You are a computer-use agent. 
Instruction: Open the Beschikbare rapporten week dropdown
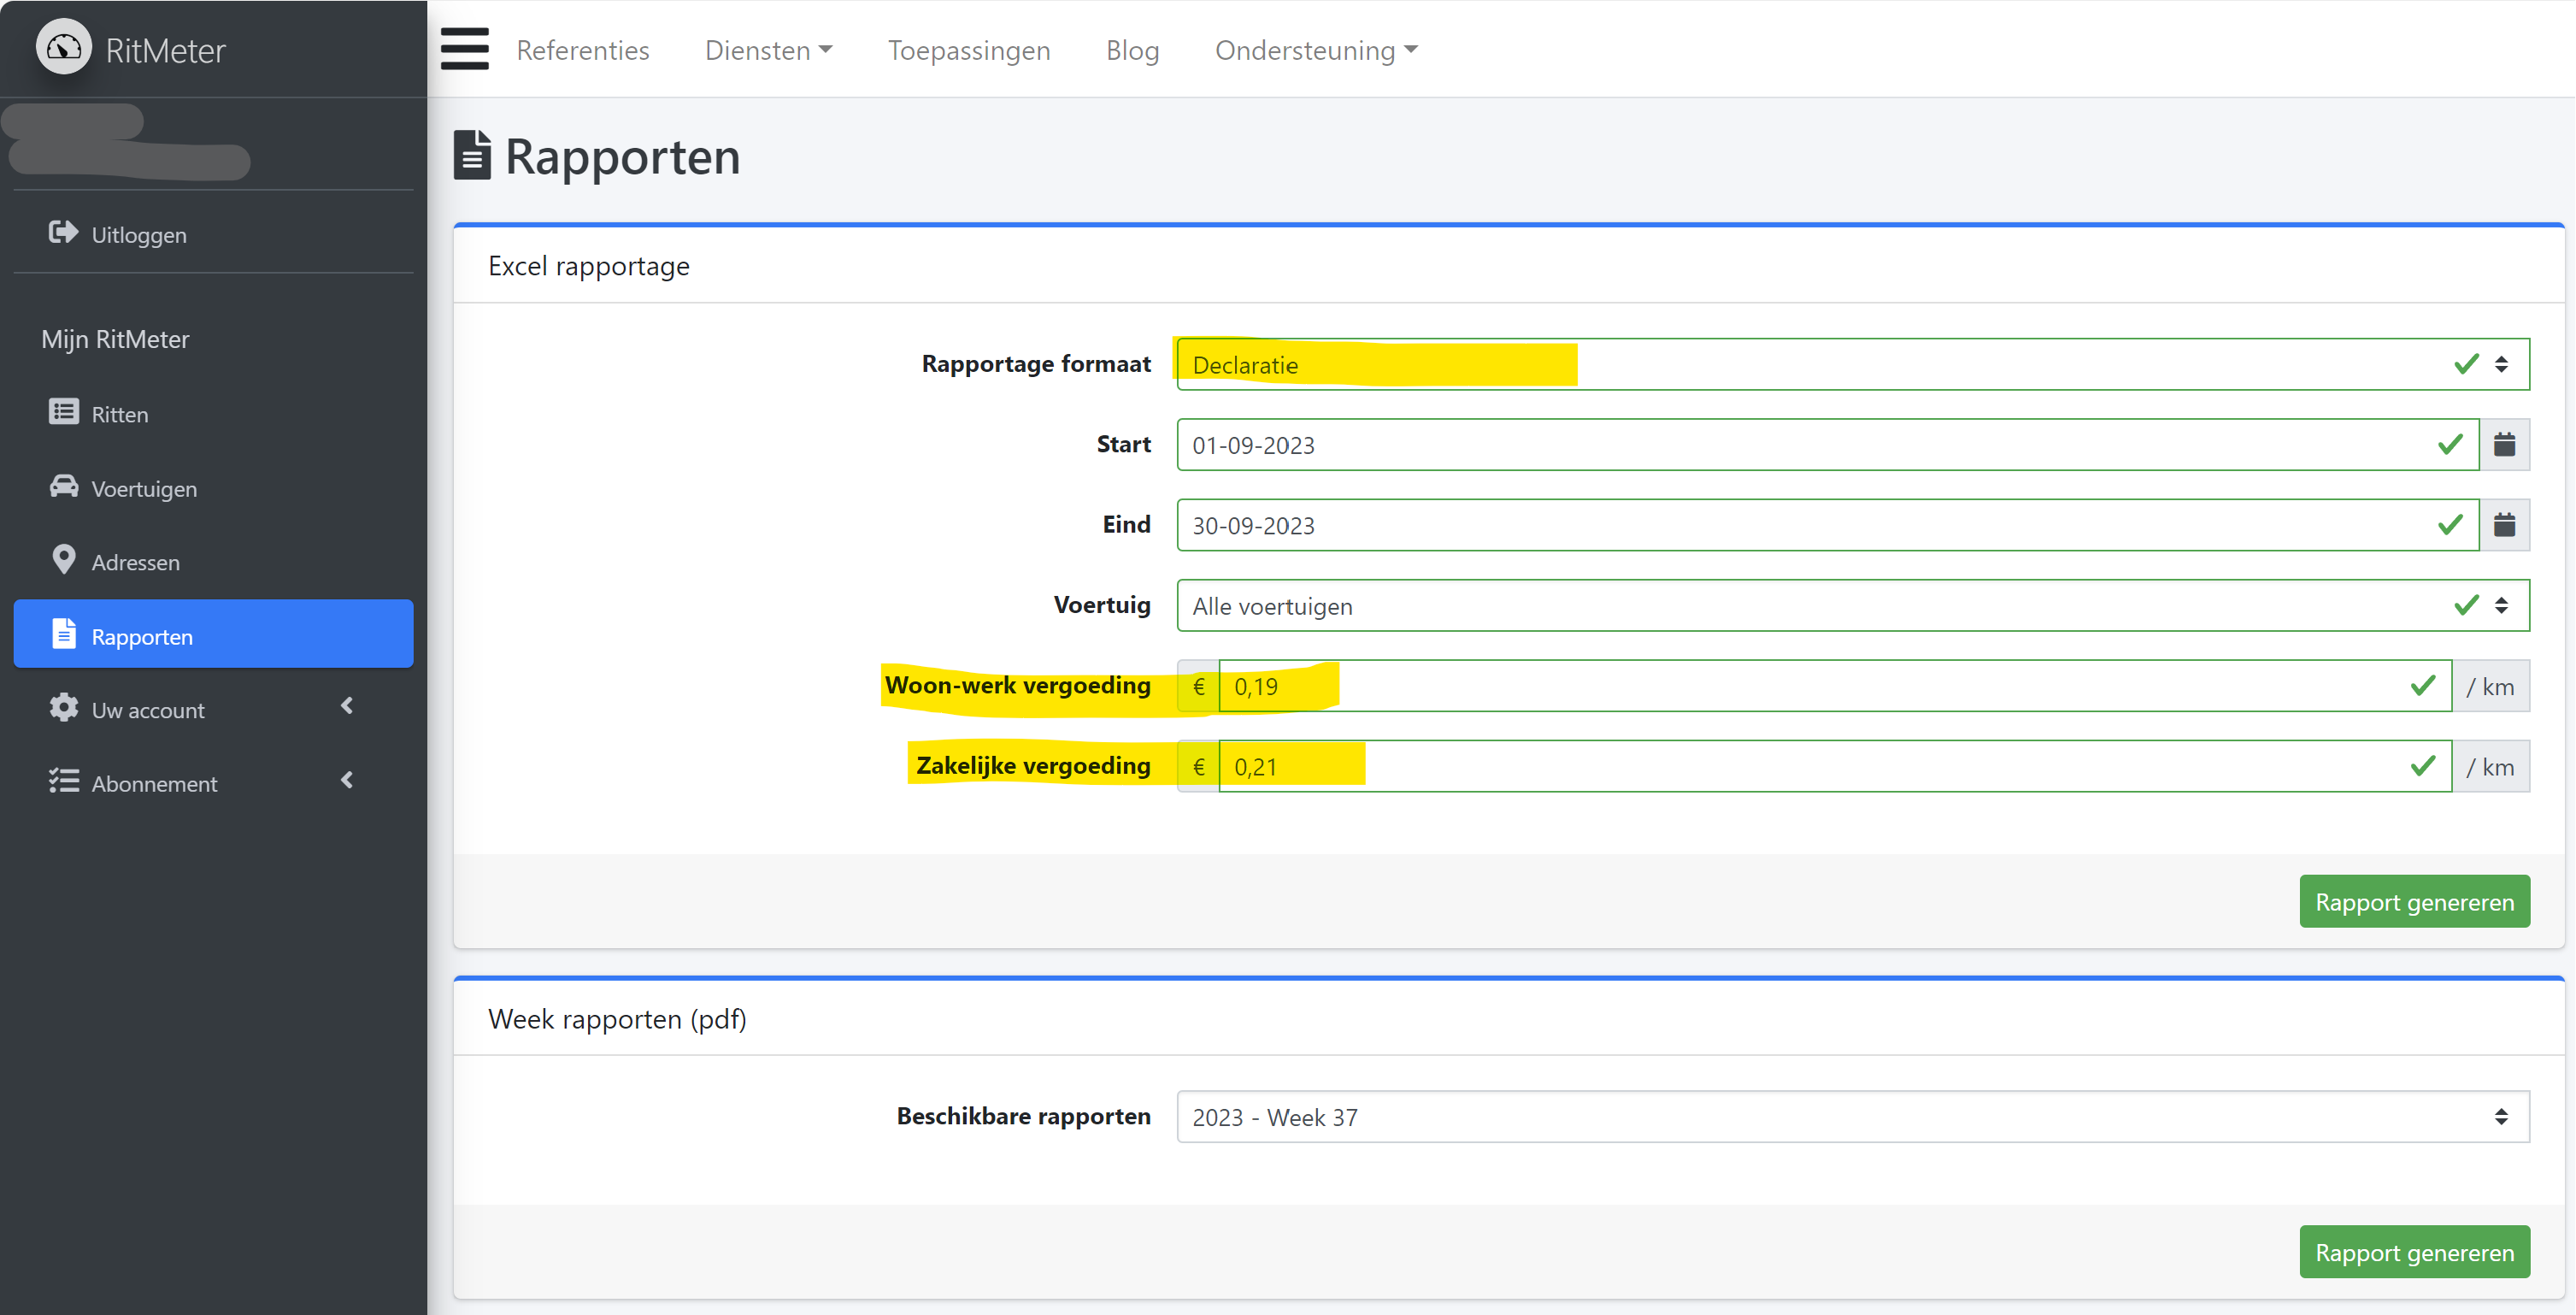coord(1853,1117)
